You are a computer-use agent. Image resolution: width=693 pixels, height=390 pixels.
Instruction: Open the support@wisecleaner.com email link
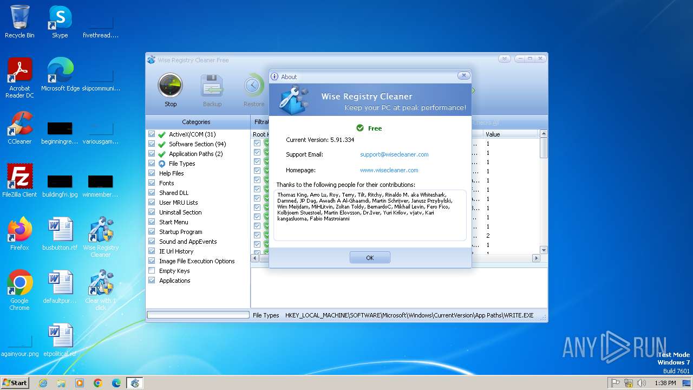coord(394,154)
